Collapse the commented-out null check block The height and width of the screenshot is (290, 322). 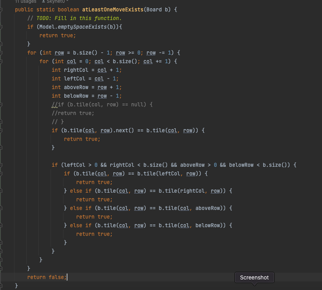tap(2, 104)
